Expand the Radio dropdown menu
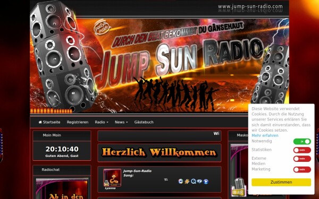The height and width of the screenshot is (199, 319). pos(102,122)
